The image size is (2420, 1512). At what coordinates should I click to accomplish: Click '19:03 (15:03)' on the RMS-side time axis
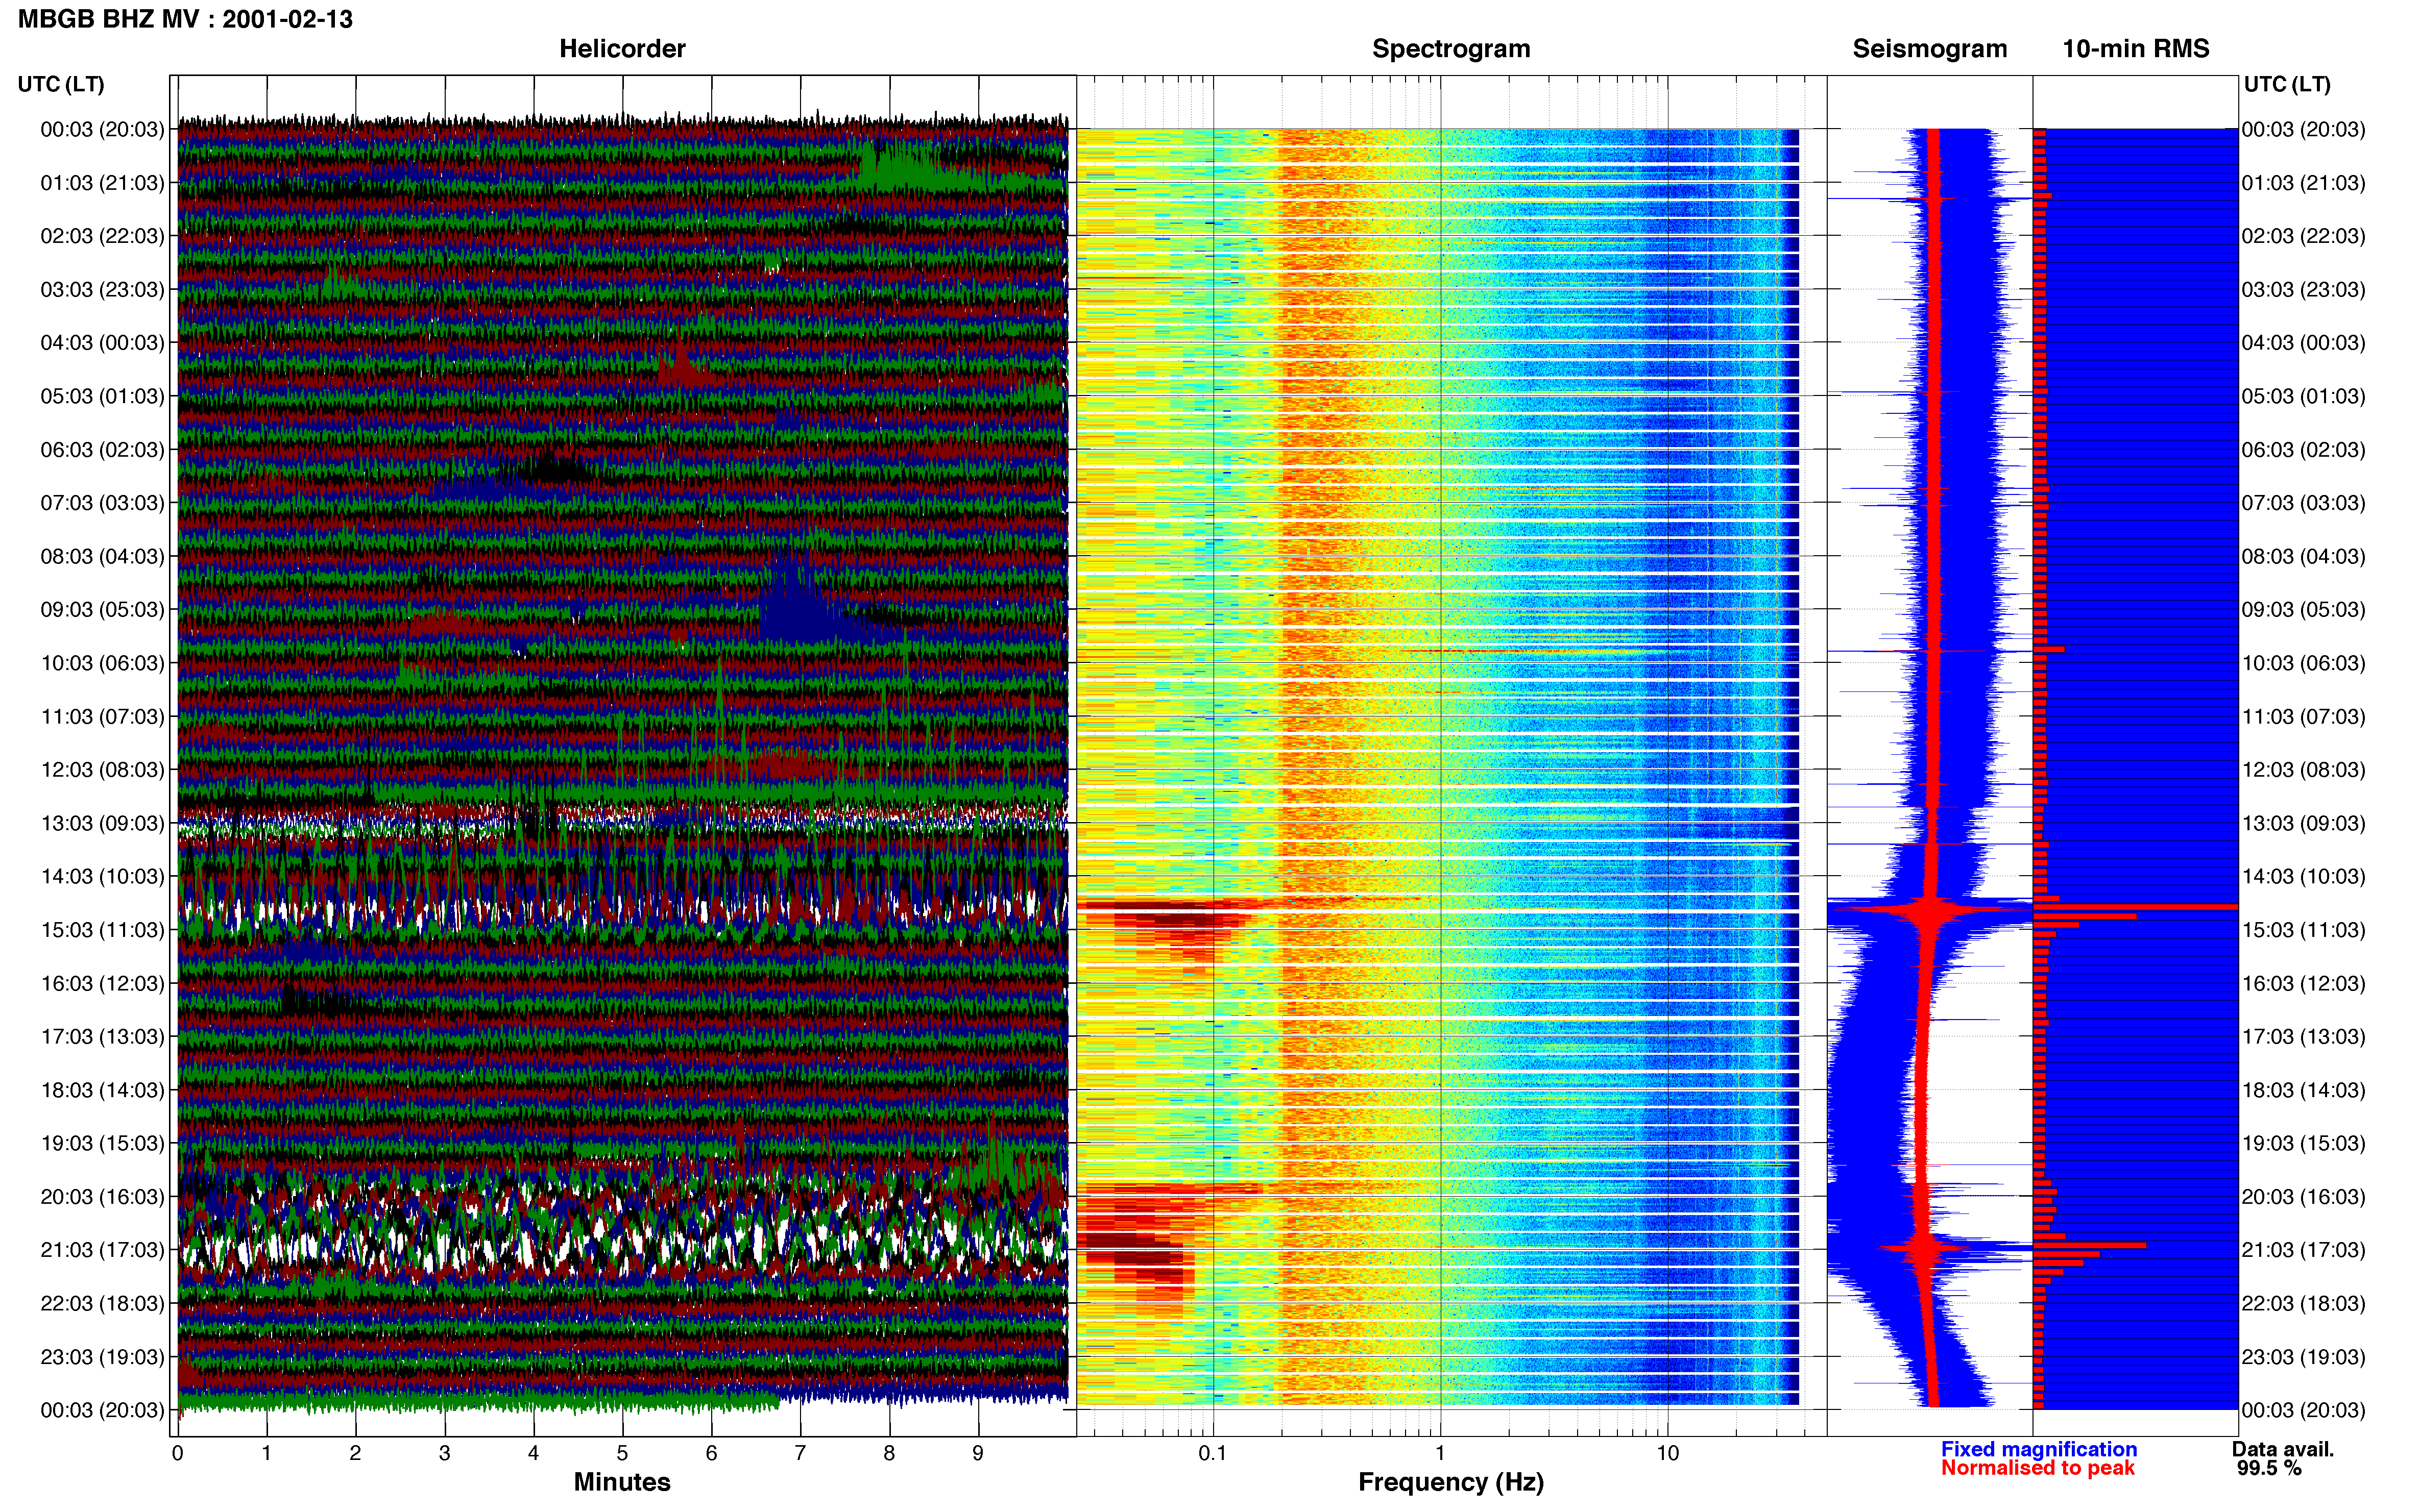point(2303,1143)
